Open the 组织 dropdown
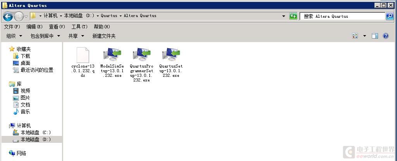This screenshot has height=161, width=397. (14, 36)
